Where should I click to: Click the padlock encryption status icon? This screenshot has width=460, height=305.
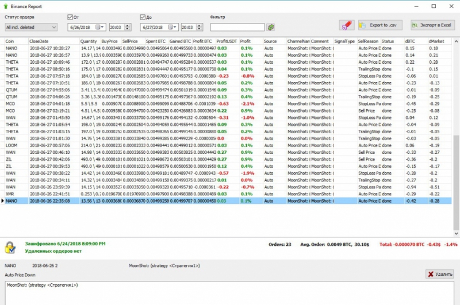[10, 248]
